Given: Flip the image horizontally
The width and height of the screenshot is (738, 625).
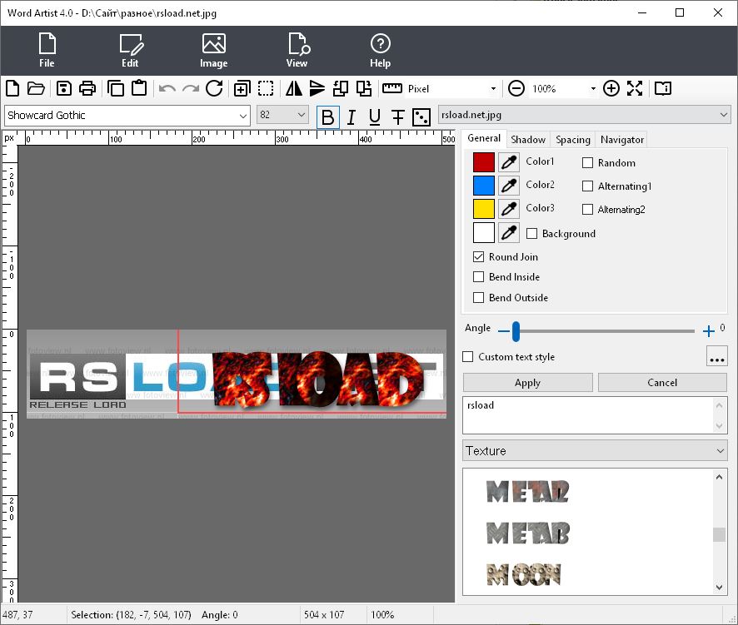Looking at the screenshot, I should click(x=294, y=88).
